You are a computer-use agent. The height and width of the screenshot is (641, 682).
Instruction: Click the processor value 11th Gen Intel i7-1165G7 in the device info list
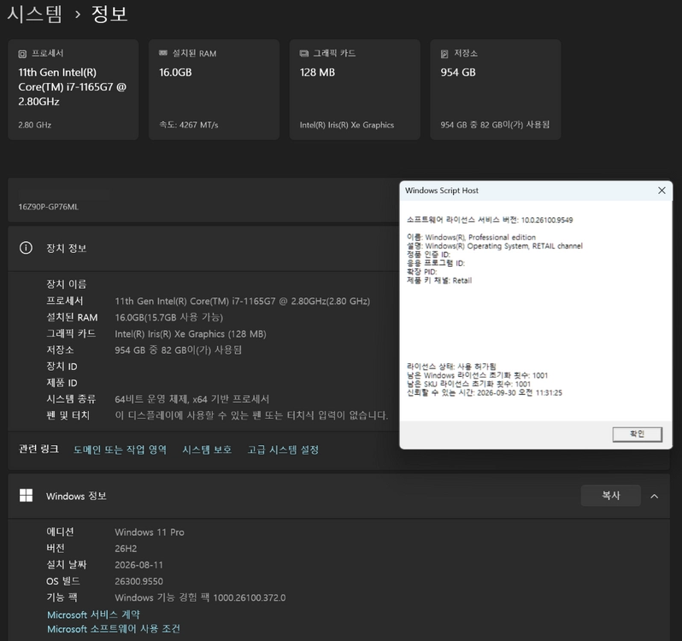point(242,301)
